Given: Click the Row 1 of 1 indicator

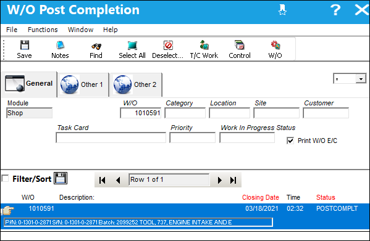Looking at the screenshot, I should click(169, 180).
